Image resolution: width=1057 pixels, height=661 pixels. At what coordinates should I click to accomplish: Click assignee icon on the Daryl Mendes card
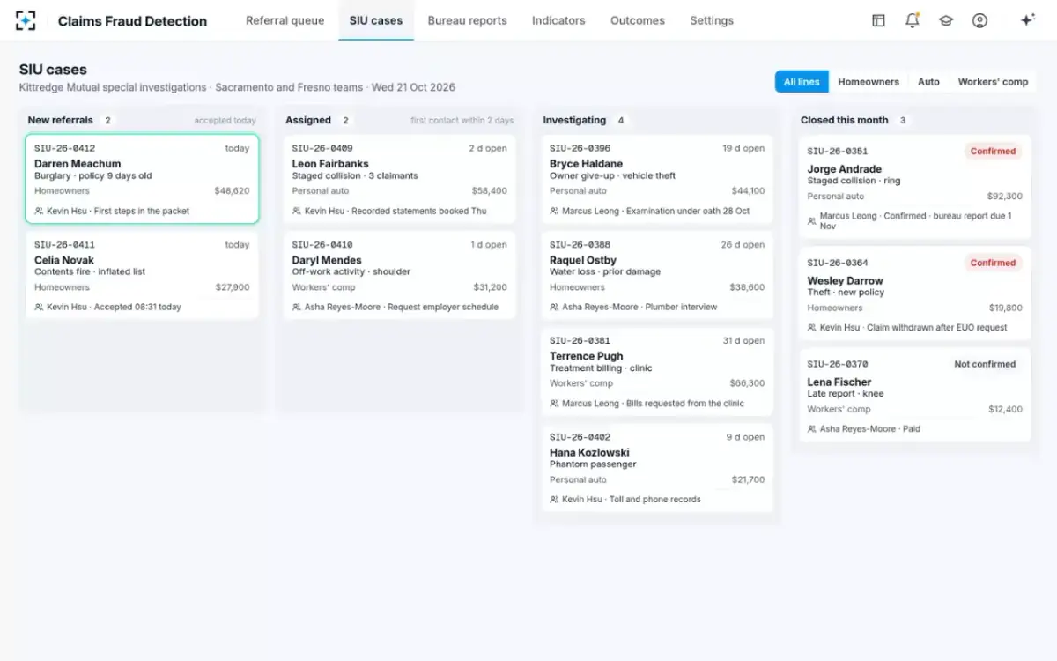coord(297,308)
